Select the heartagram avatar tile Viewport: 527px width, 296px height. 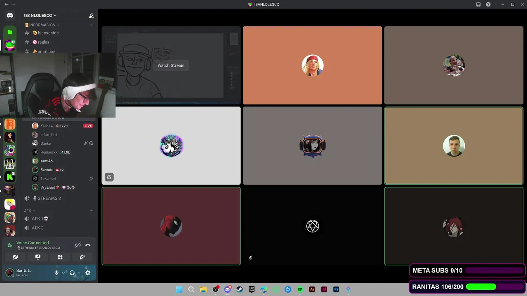[312, 226]
